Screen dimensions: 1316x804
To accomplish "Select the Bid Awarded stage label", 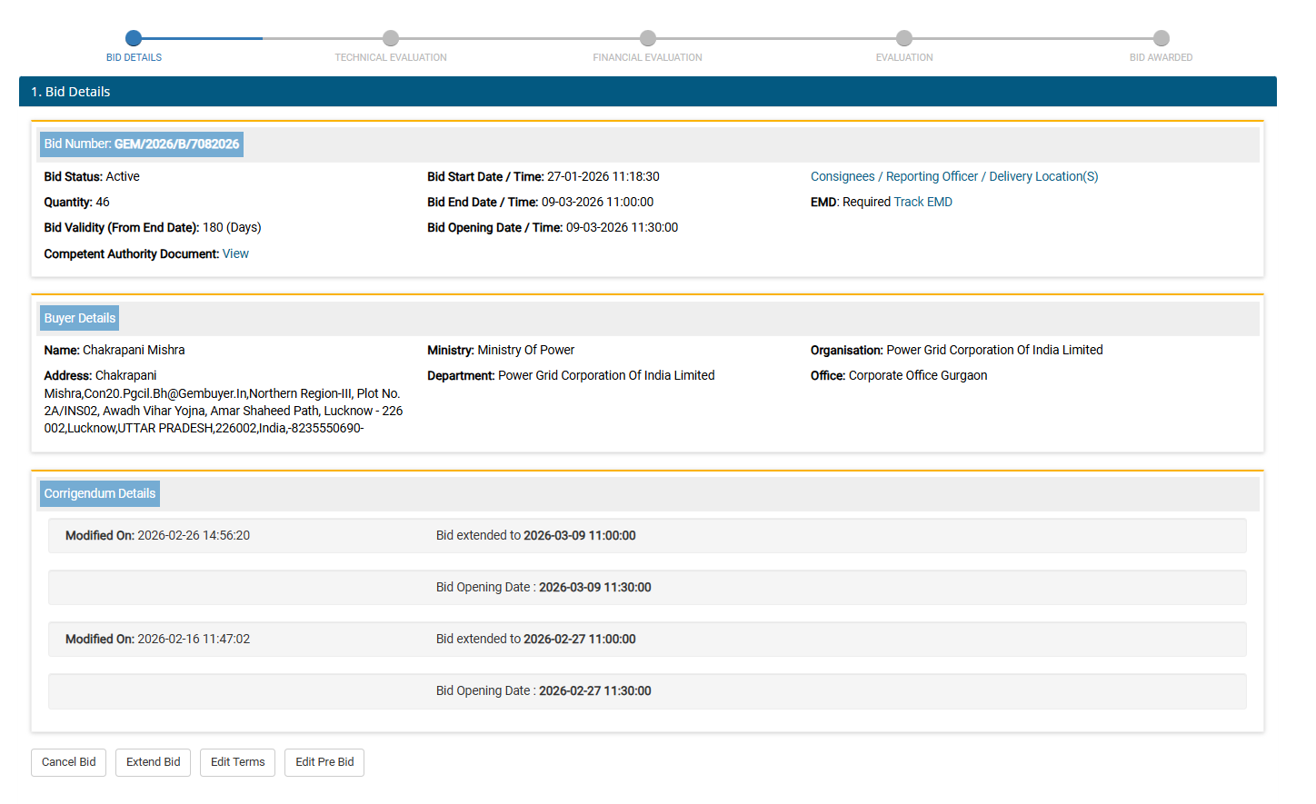I will (x=1161, y=57).
